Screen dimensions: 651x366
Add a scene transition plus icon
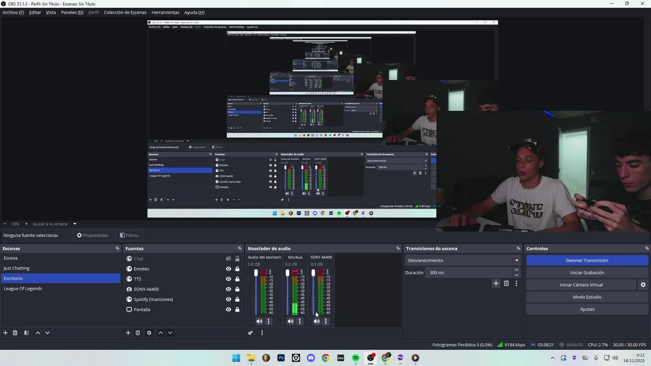point(496,284)
